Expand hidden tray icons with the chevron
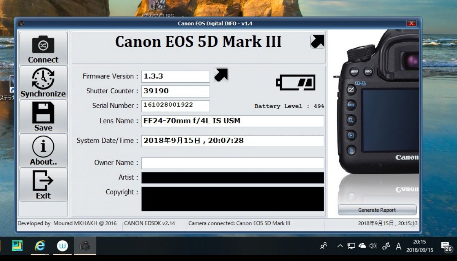The image size is (457, 261). [340, 246]
